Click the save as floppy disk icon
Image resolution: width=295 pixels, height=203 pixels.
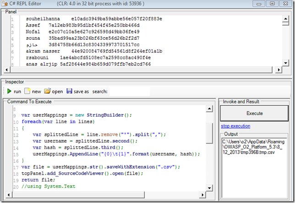[x=69, y=91]
